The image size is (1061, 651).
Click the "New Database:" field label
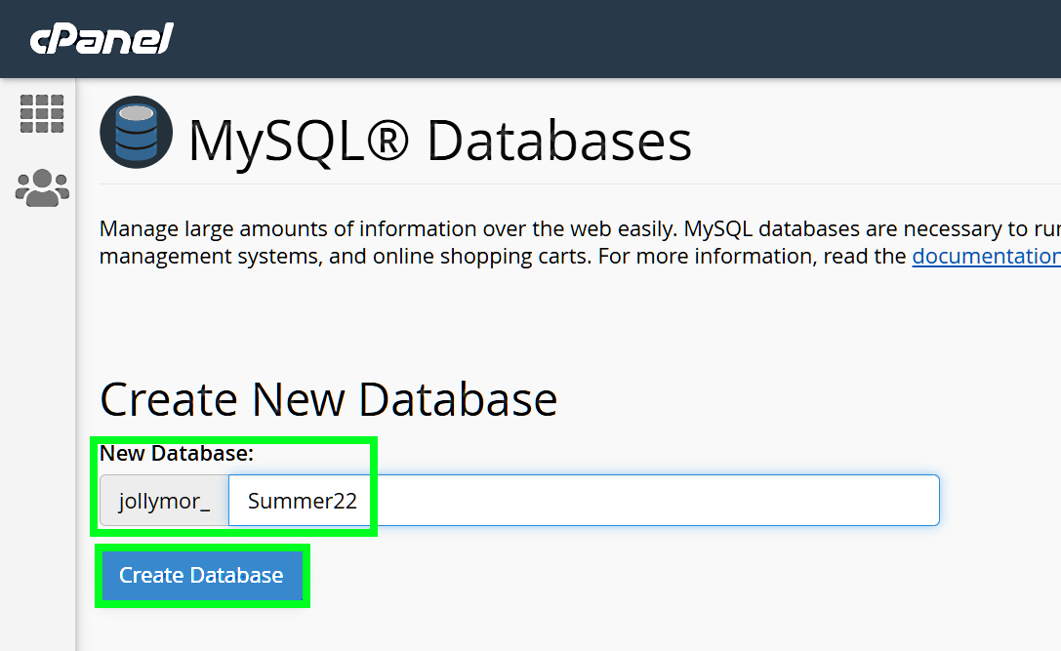click(x=177, y=453)
